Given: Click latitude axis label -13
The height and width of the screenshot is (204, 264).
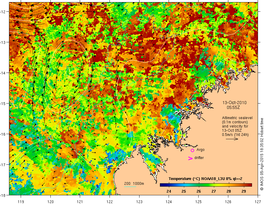Looking at the screenshot, I should coord(3,42).
